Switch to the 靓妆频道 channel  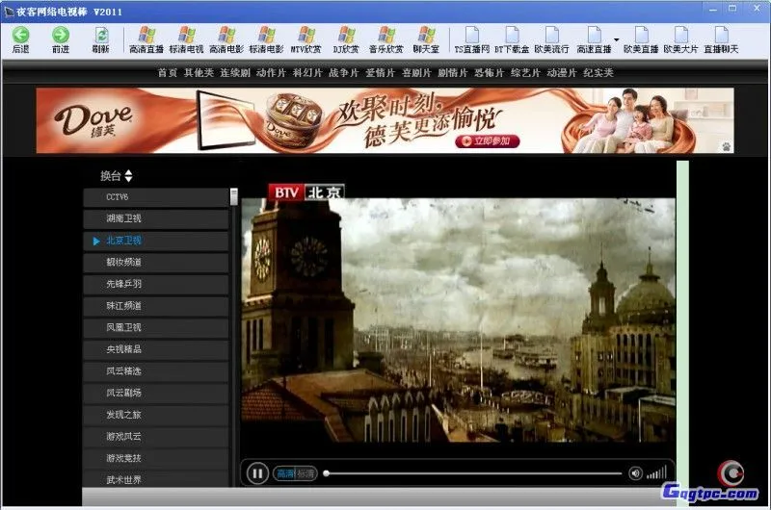pyautogui.click(x=156, y=262)
